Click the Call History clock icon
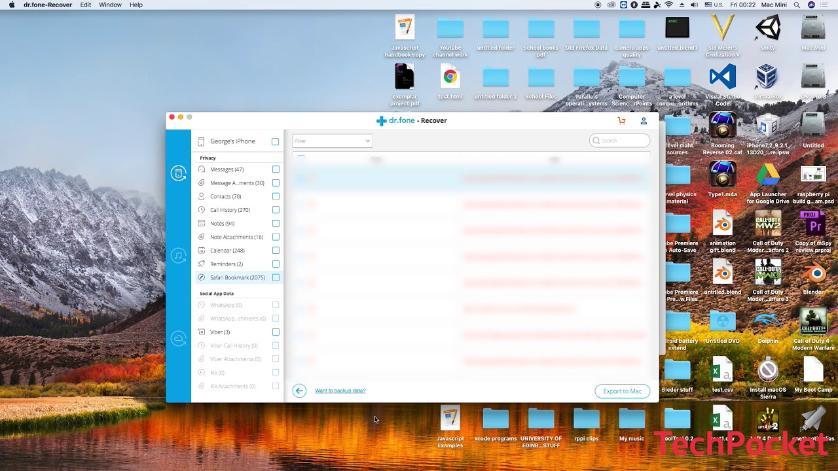Screen dimensions: 838x471 pos(202,210)
